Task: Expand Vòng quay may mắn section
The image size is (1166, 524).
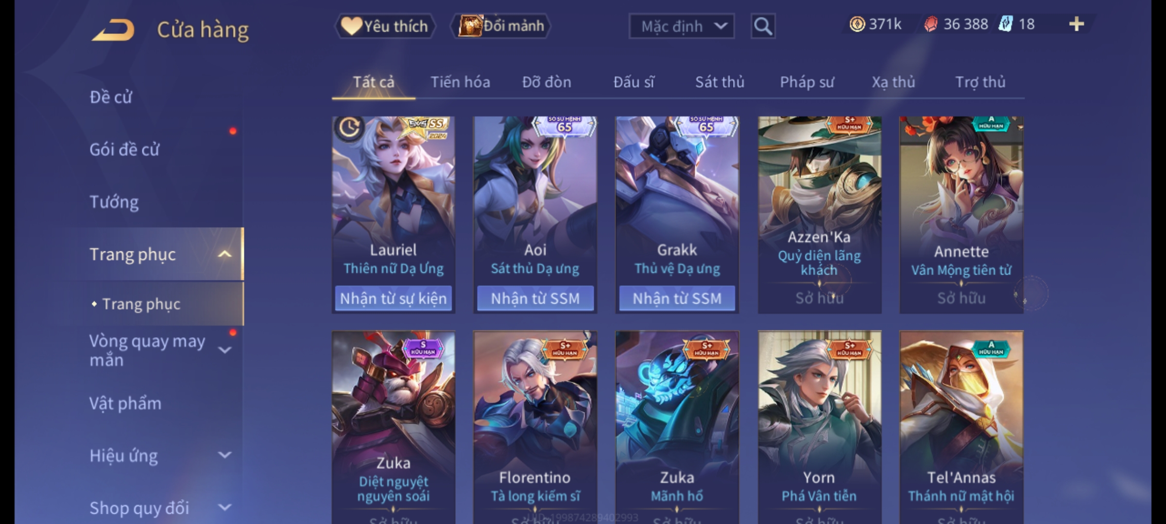Action: (x=224, y=350)
